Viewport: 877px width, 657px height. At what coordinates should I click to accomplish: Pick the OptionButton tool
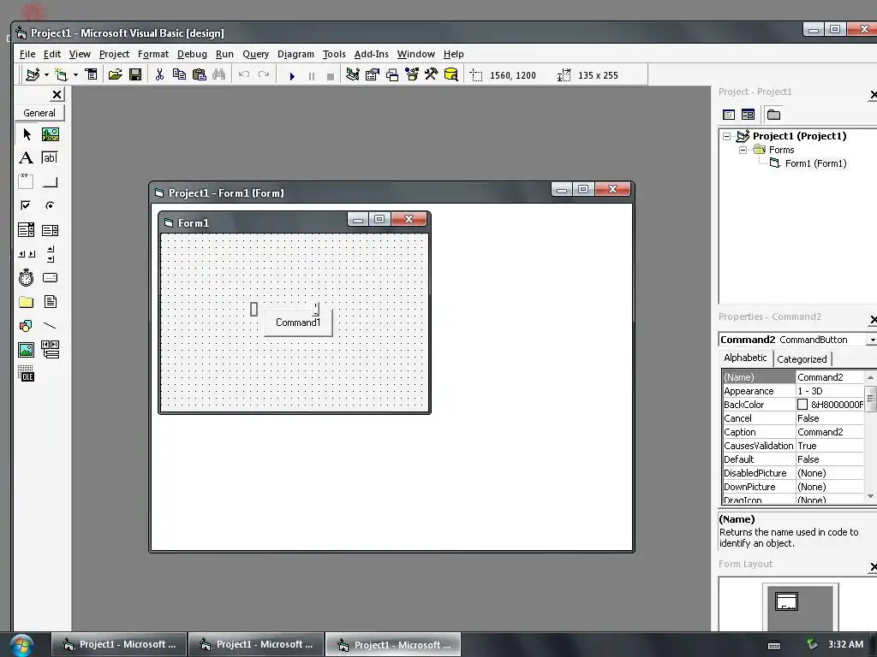pos(51,205)
